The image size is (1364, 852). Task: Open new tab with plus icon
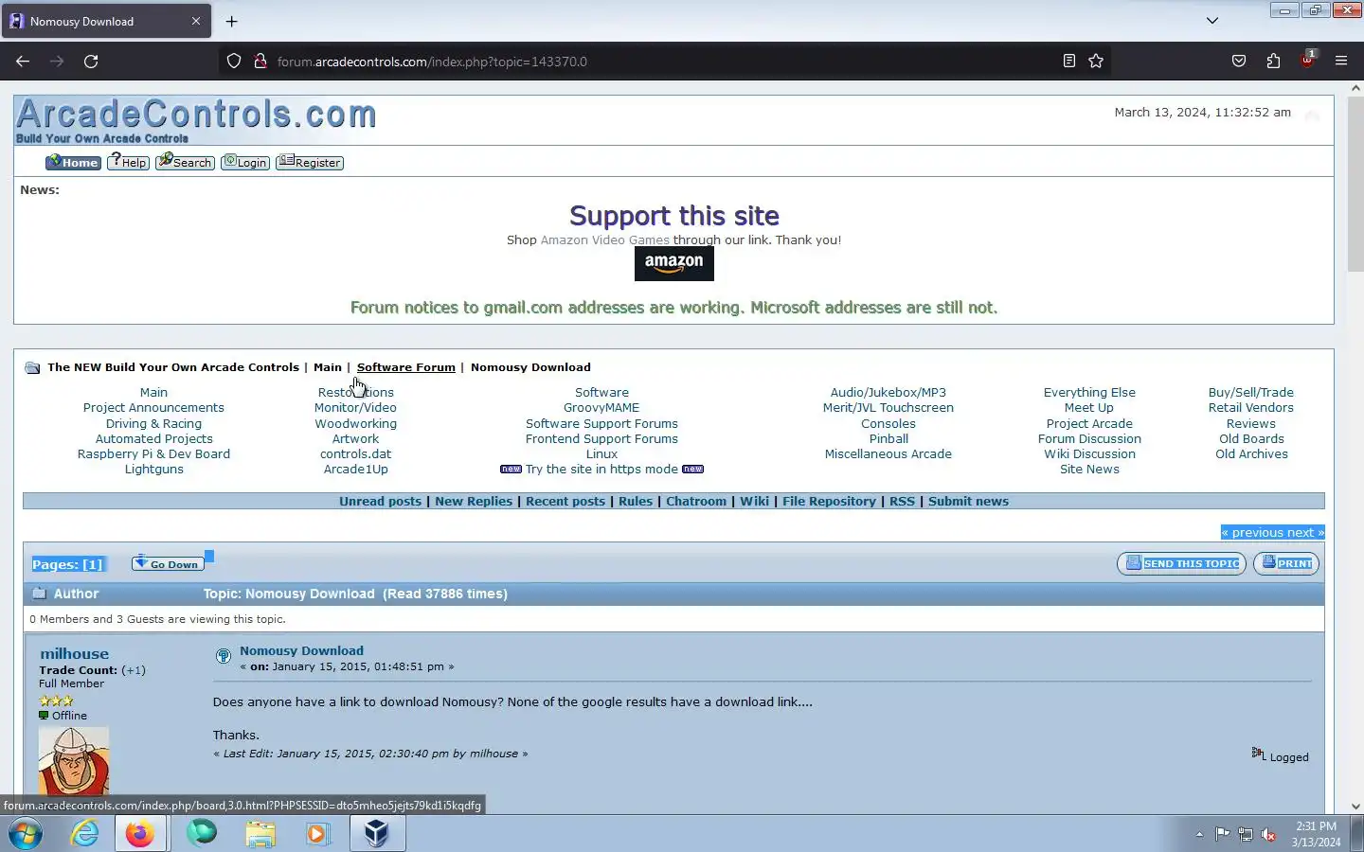click(231, 21)
